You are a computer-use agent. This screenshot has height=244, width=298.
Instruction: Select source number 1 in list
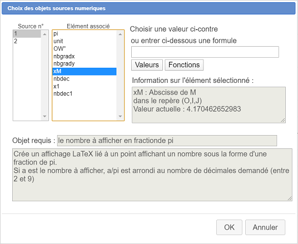coord(27,34)
